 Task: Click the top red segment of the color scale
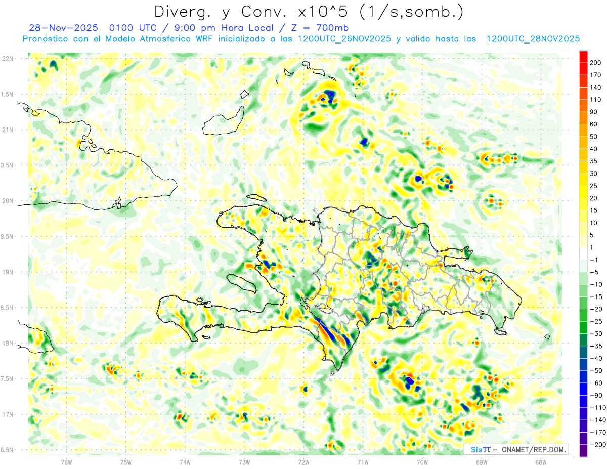point(583,56)
